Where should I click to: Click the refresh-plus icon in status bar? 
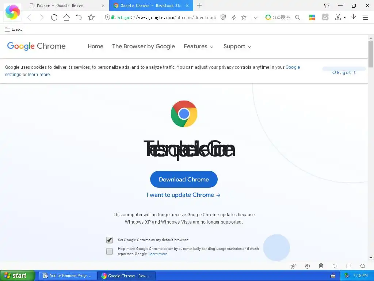coord(307,266)
